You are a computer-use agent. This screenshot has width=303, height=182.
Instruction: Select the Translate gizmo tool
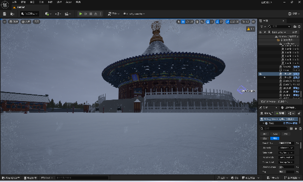[183, 22]
